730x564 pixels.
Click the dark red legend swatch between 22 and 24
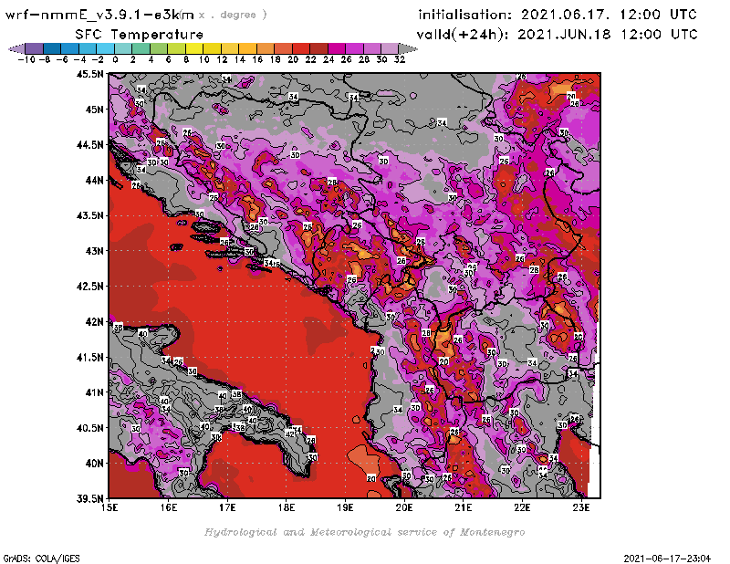tap(318, 48)
